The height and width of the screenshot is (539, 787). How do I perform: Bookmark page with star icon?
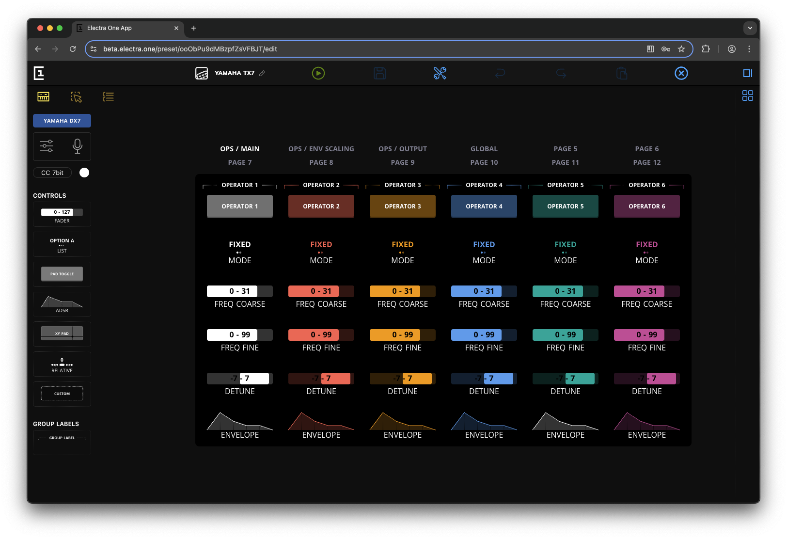pos(681,49)
